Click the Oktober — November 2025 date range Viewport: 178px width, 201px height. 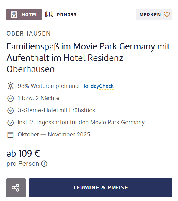(54, 135)
